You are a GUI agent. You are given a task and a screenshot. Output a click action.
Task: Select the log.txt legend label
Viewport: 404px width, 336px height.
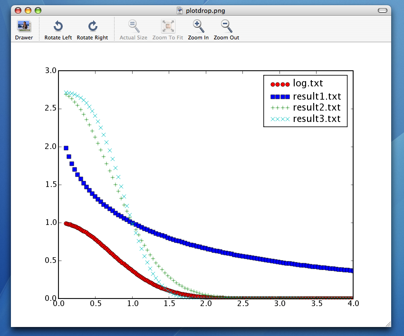308,83
